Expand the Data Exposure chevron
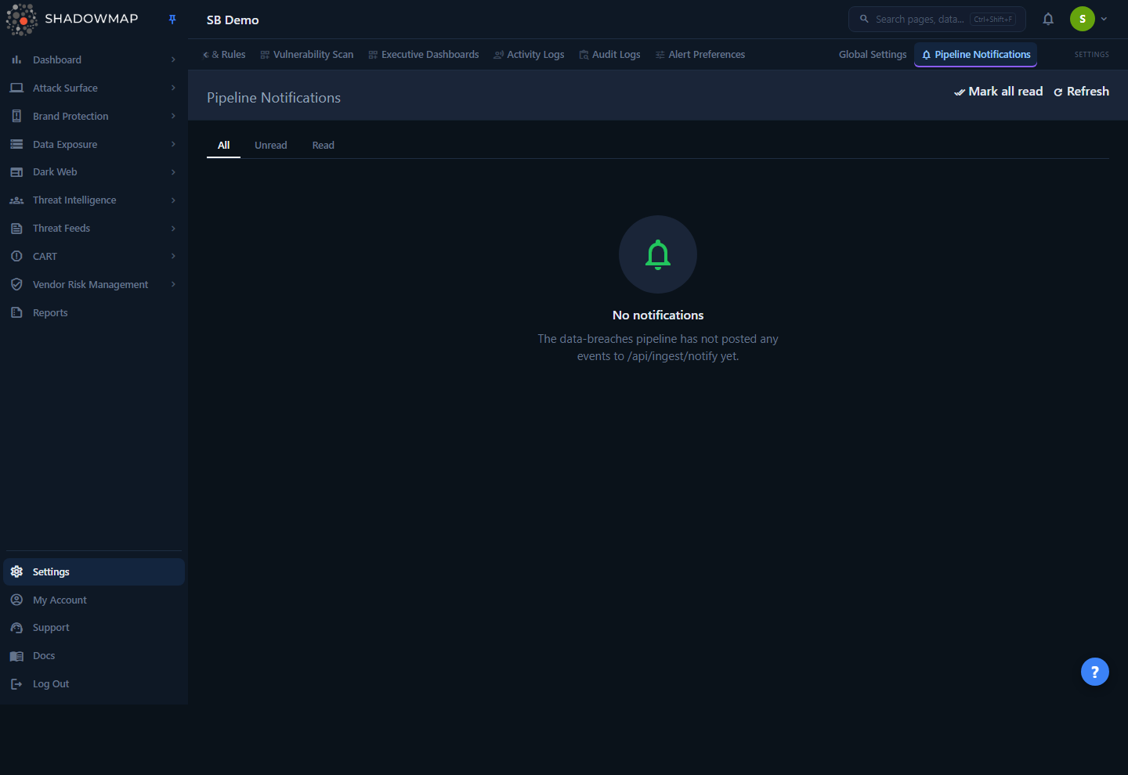1128x775 pixels. pyautogui.click(x=173, y=144)
